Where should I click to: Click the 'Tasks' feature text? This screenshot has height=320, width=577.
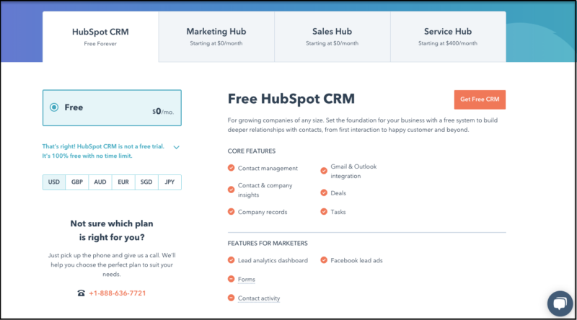tap(338, 212)
